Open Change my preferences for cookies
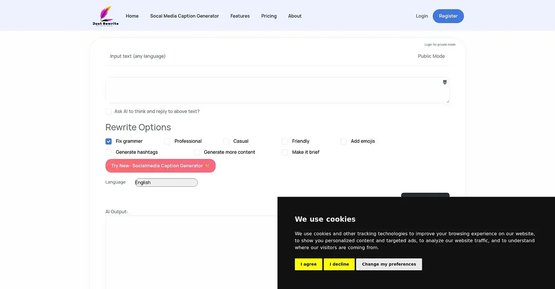 (x=389, y=264)
